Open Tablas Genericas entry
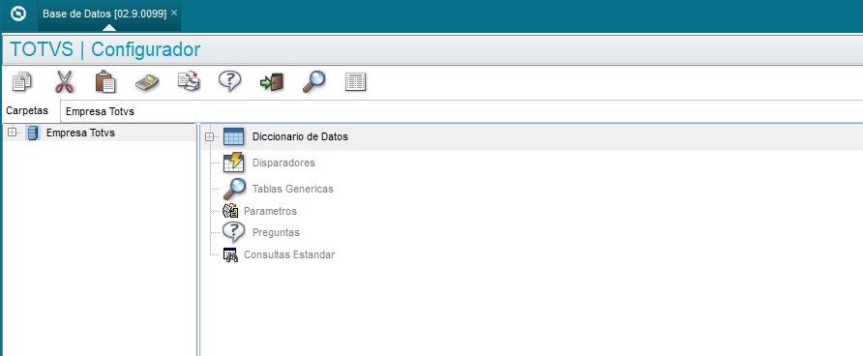Viewport: 863px width, 356px height. click(293, 189)
